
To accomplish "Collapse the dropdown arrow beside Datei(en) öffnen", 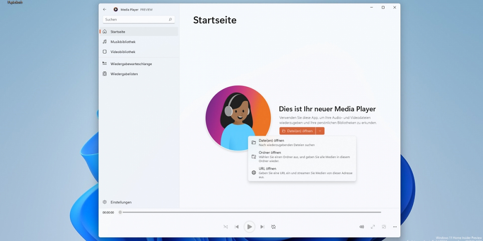I will point(320,131).
